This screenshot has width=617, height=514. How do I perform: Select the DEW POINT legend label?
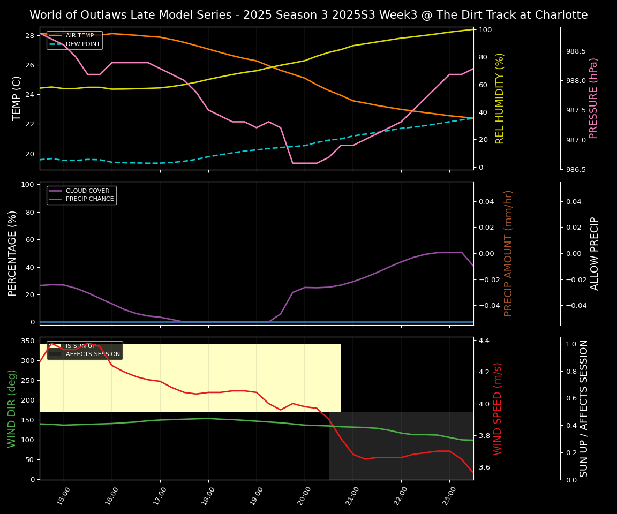(x=83, y=44)
